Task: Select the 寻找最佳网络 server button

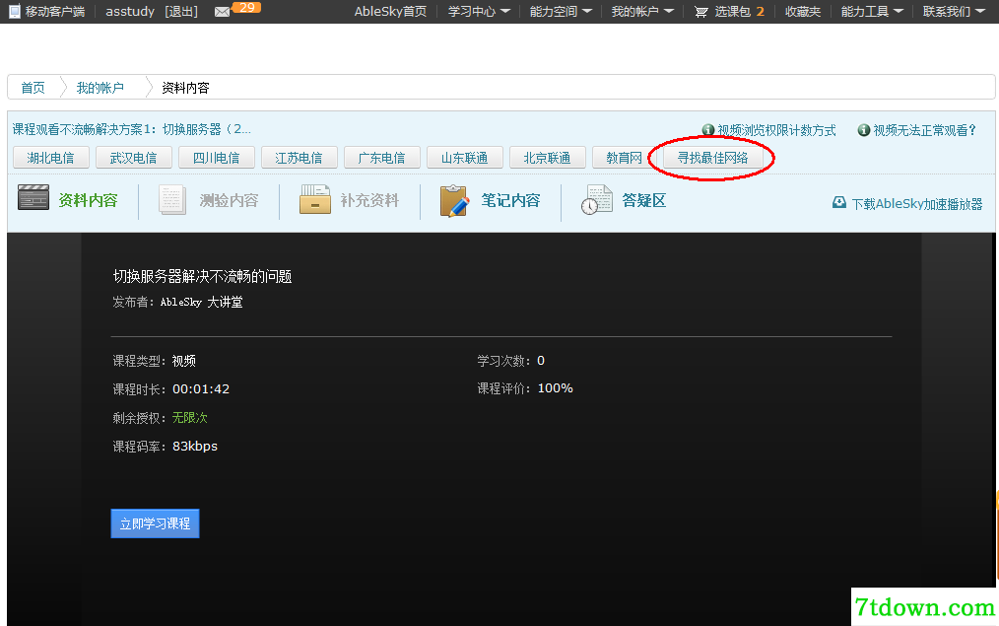Action: pyautogui.click(x=713, y=158)
